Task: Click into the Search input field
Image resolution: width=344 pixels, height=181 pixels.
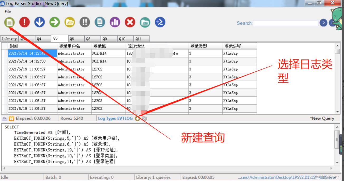Action: pyautogui.click(x=285, y=23)
